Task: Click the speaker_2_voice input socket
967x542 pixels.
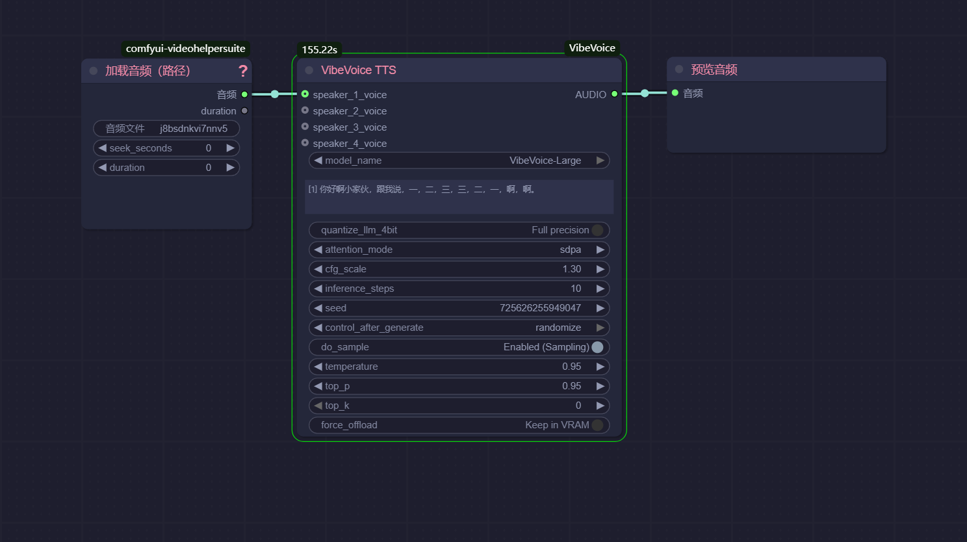Action: [x=305, y=110]
